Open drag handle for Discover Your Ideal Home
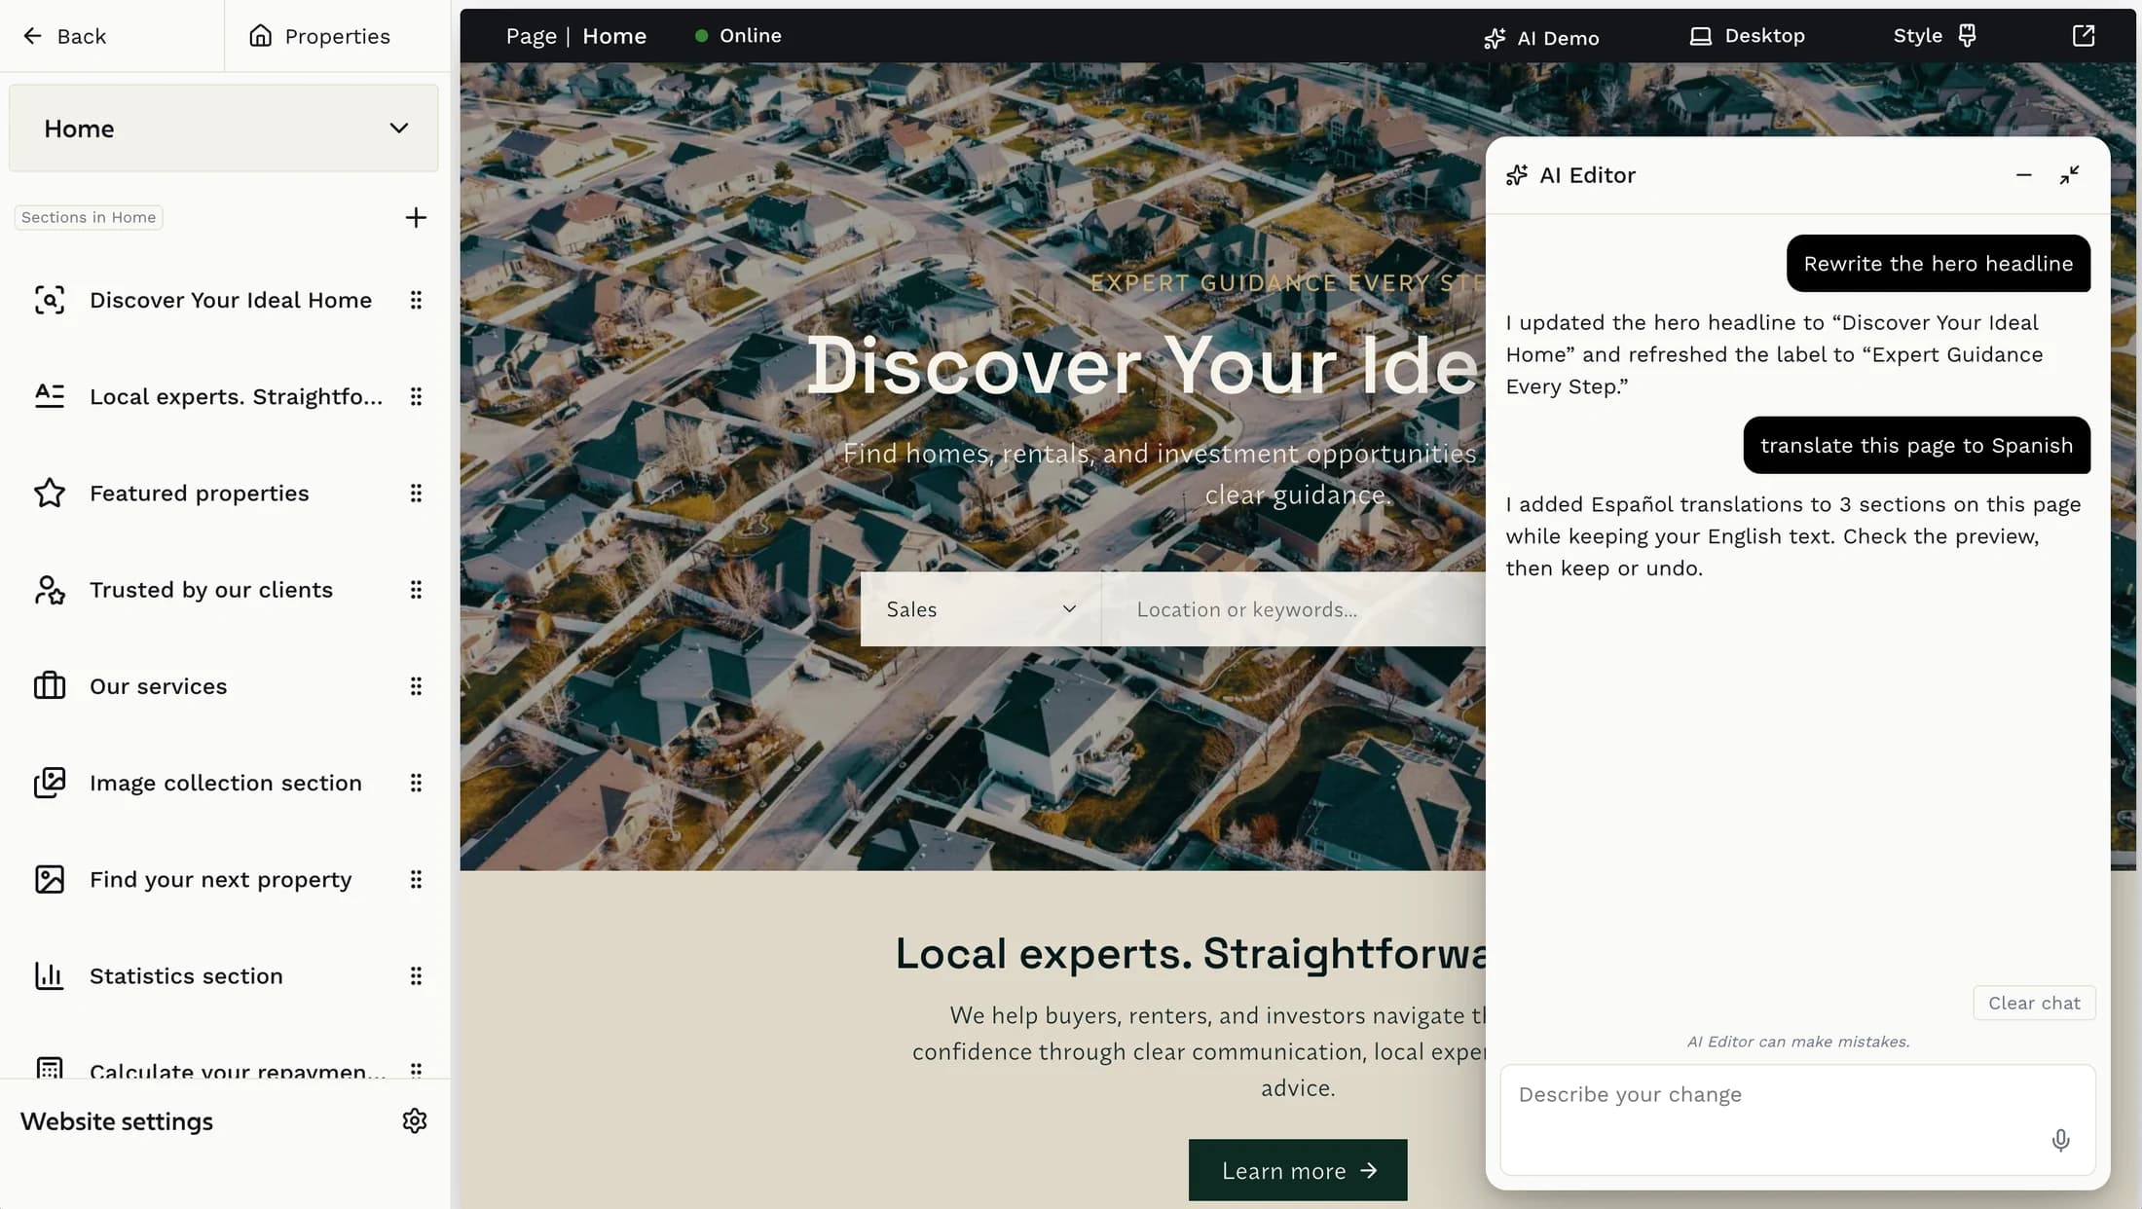 (416, 300)
